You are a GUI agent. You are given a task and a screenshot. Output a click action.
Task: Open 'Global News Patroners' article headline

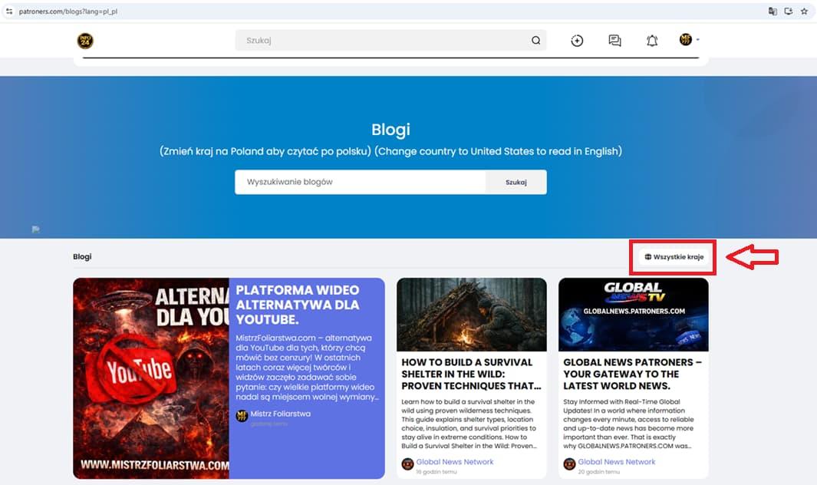(x=632, y=374)
